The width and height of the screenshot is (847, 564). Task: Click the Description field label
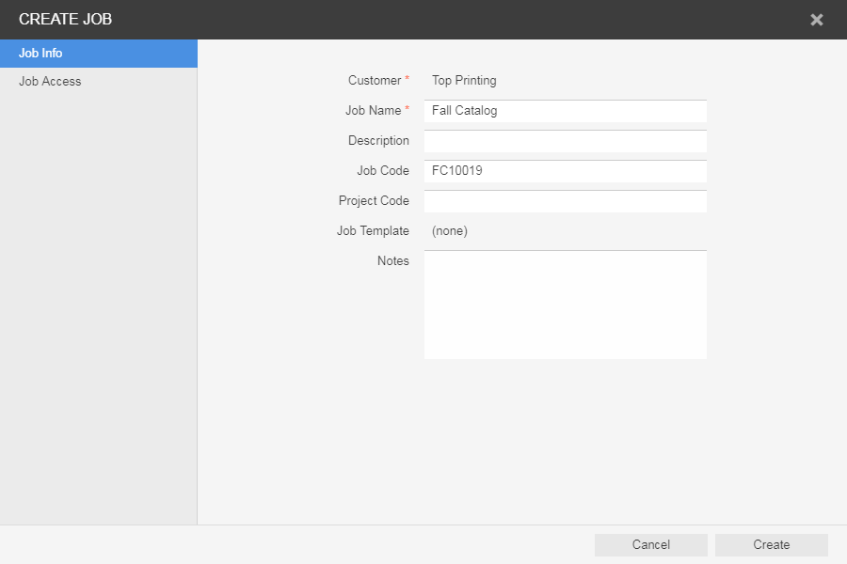[x=378, y=141]
